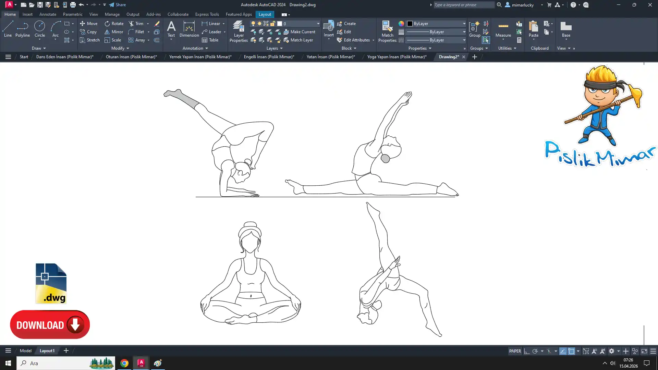
Task: Switch to the Model tab
Action: pos(25,350)
